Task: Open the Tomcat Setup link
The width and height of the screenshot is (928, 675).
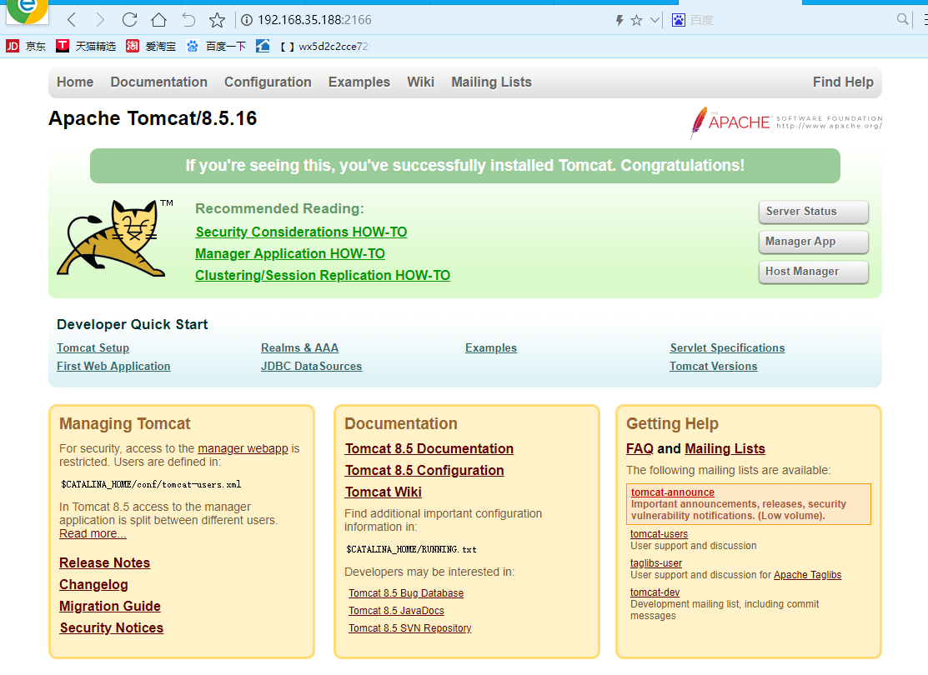Action: click(93, 347)
